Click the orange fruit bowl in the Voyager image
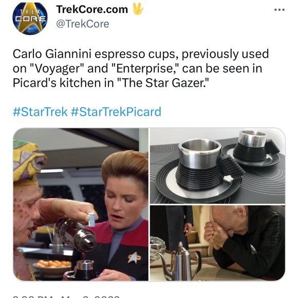298x298 pixels. [x=52, y=267]
